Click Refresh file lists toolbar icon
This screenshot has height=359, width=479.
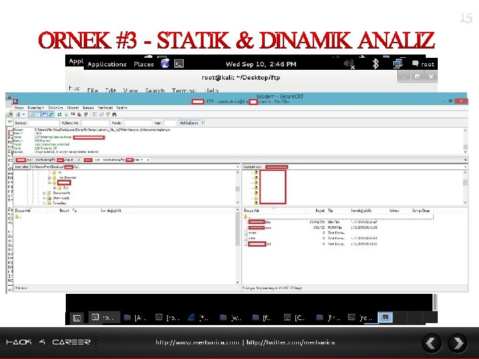click(59, 114)
